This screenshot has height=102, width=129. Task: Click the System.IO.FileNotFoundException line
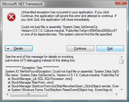point(62,71)
